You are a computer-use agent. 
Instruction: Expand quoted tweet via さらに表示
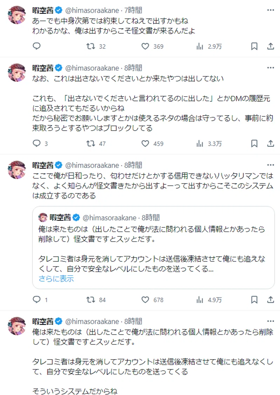56,279
